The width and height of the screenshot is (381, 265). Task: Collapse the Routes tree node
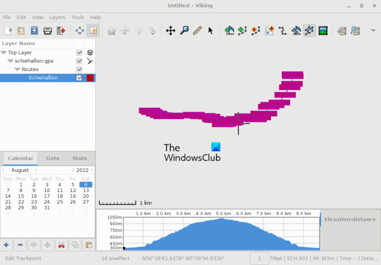coord(17,69)
